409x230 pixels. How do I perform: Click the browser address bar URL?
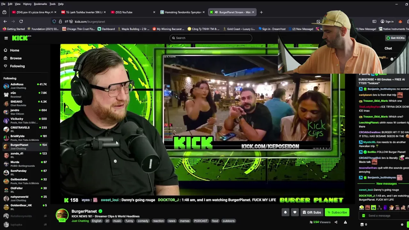90,21
